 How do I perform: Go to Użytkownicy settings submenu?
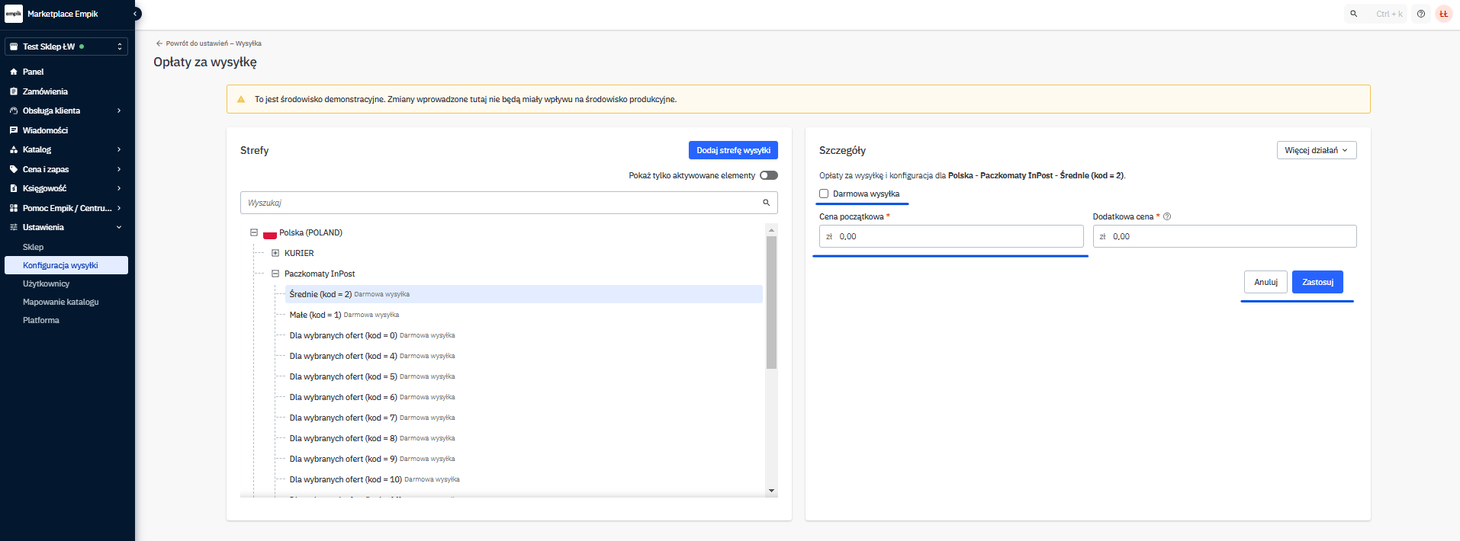pos(46,283)
